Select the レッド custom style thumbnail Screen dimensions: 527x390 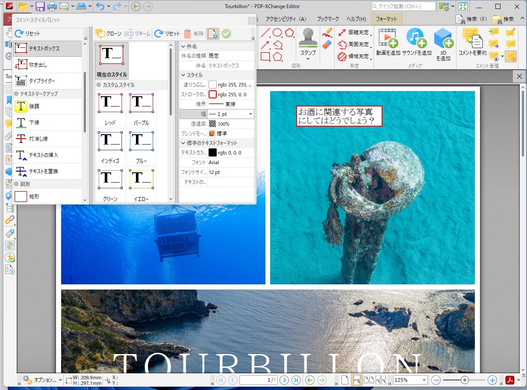[110, 109]
